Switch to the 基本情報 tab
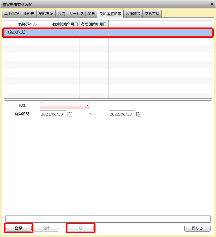Screen dimensions: 216x237 point(11,14)
